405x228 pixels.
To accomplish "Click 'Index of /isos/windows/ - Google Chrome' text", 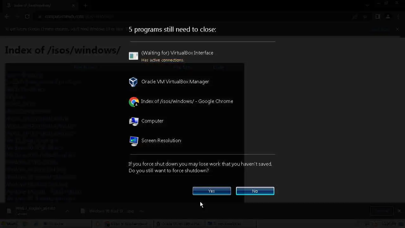I will tap(187, 101).
